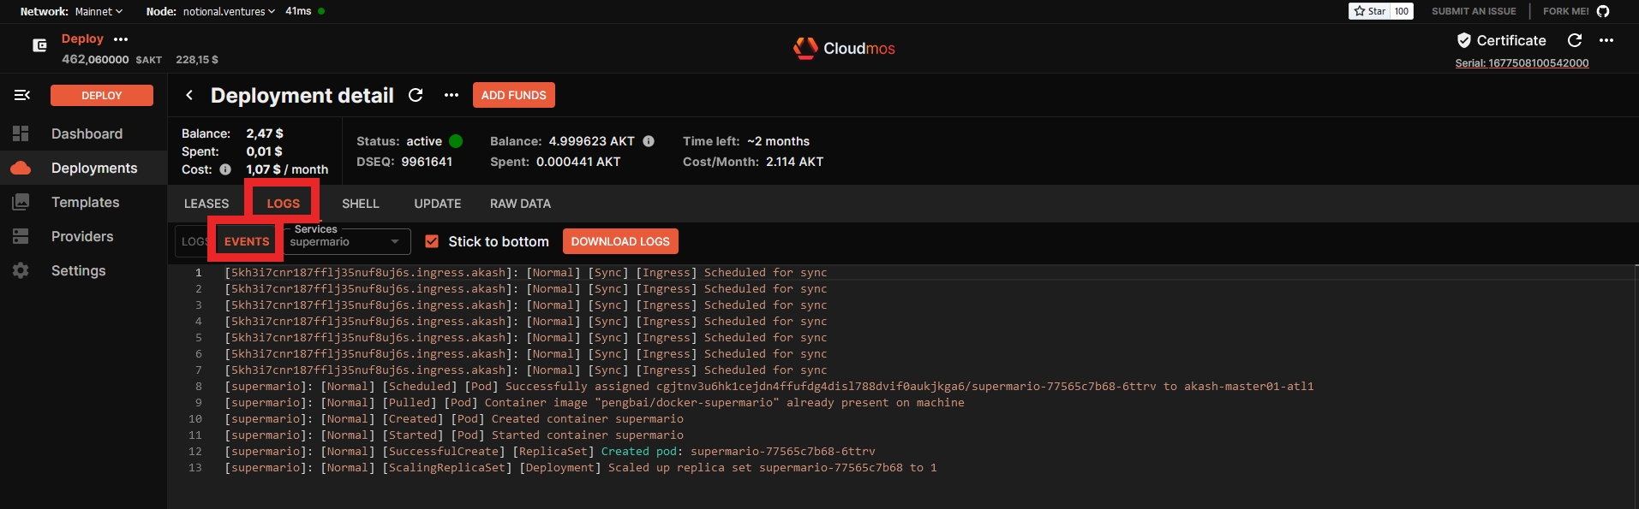Toggle the Stick to bottom checkbox

click(432, 241)
